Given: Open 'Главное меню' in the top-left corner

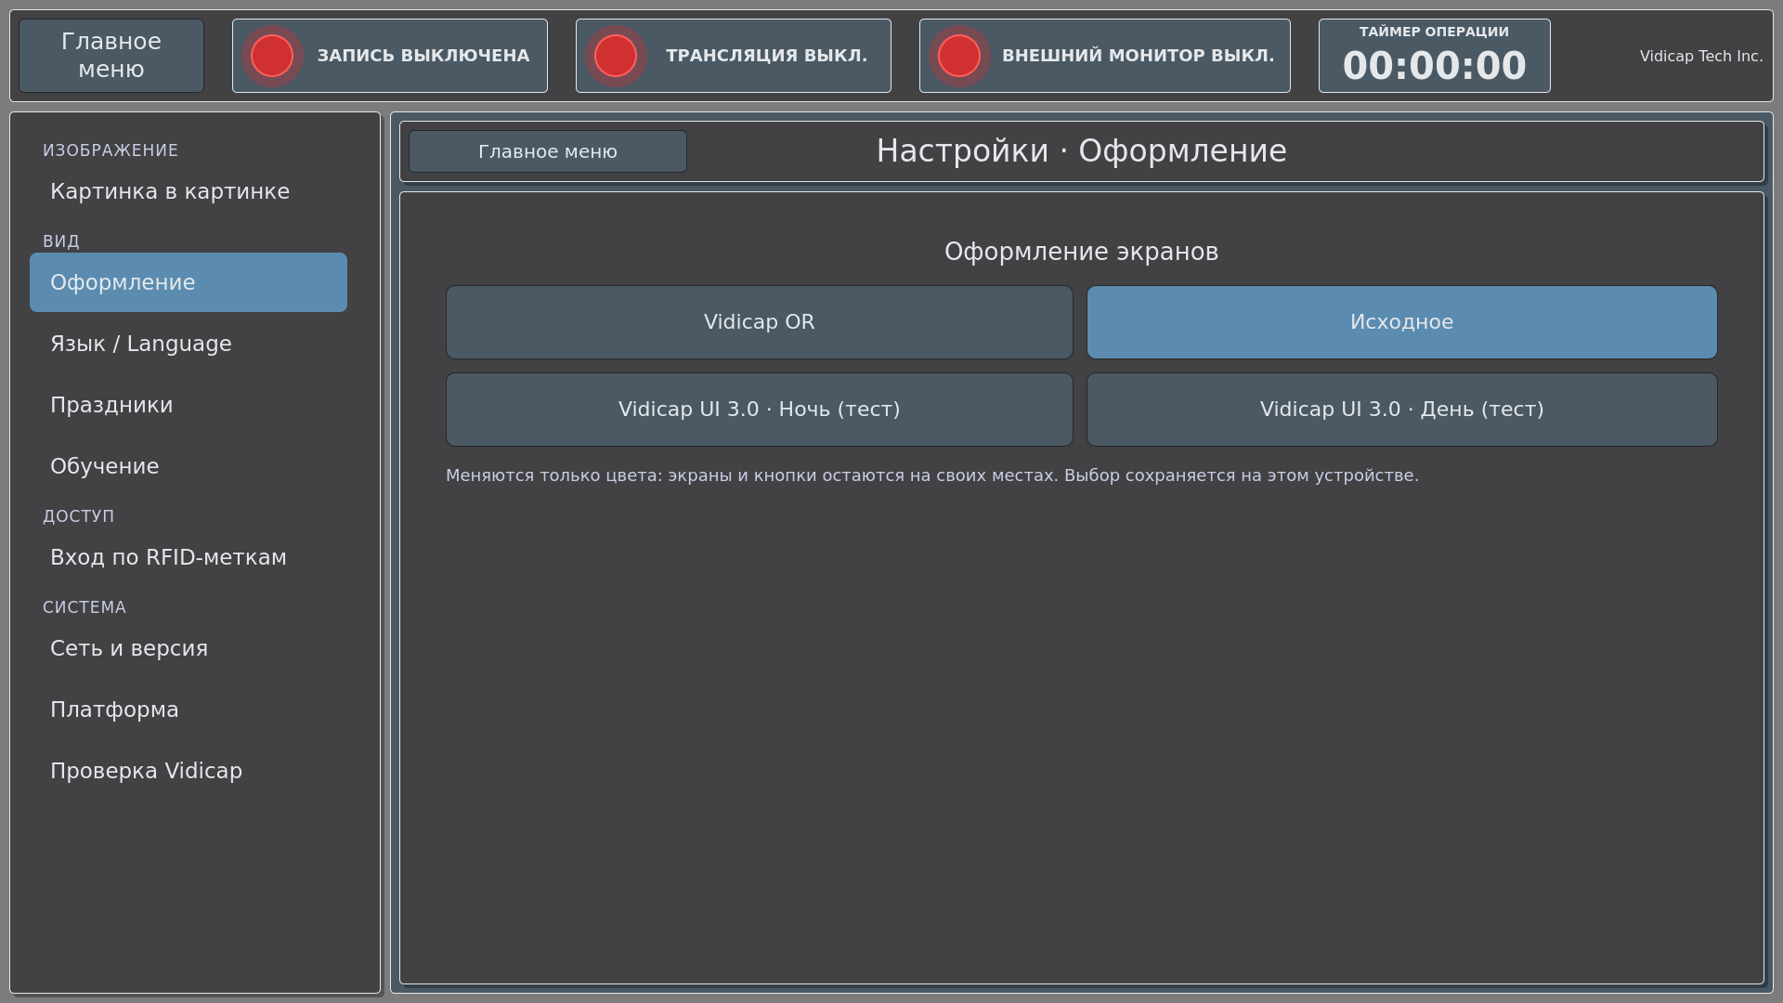Looking at the screenshot, I should [111, 56].
